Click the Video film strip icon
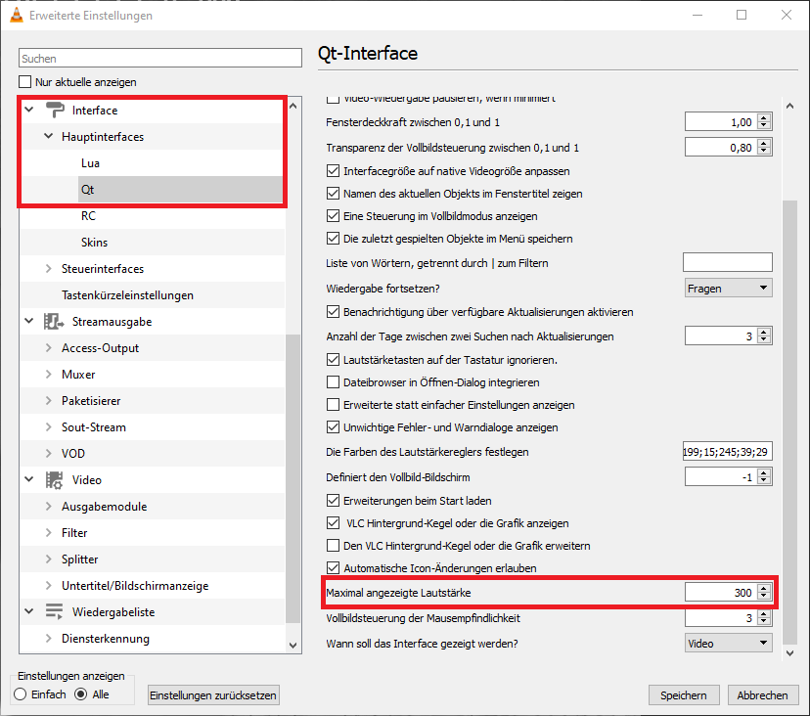 (x=54, y=480)
